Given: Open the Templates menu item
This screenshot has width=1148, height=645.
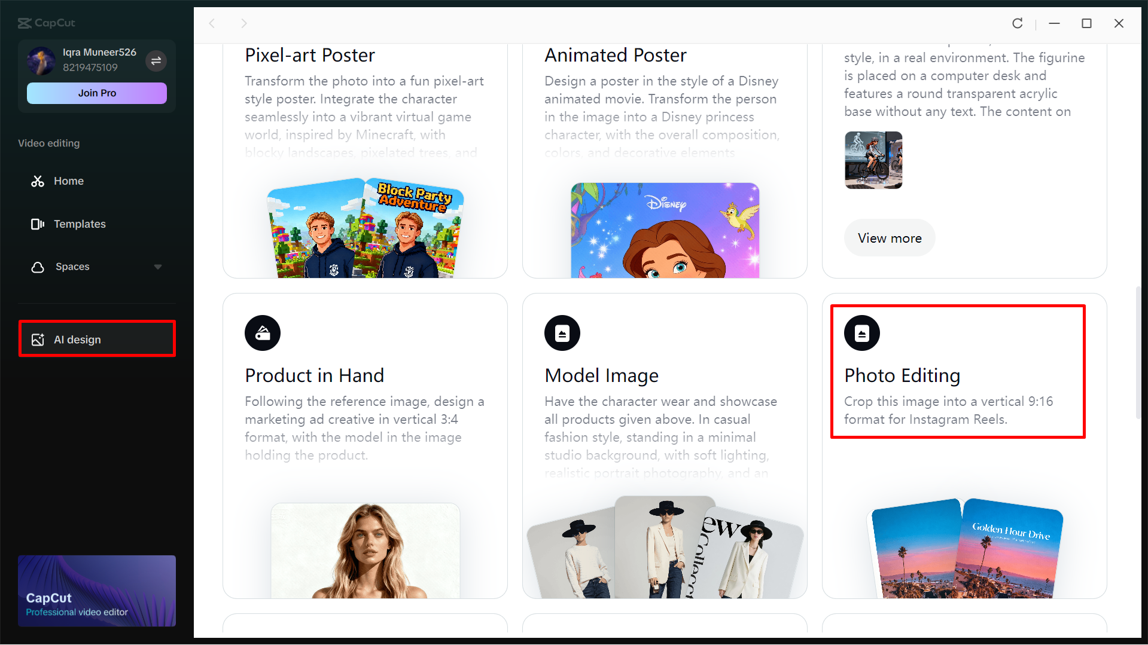Looking at the screenshot, I should pos(97,224).
